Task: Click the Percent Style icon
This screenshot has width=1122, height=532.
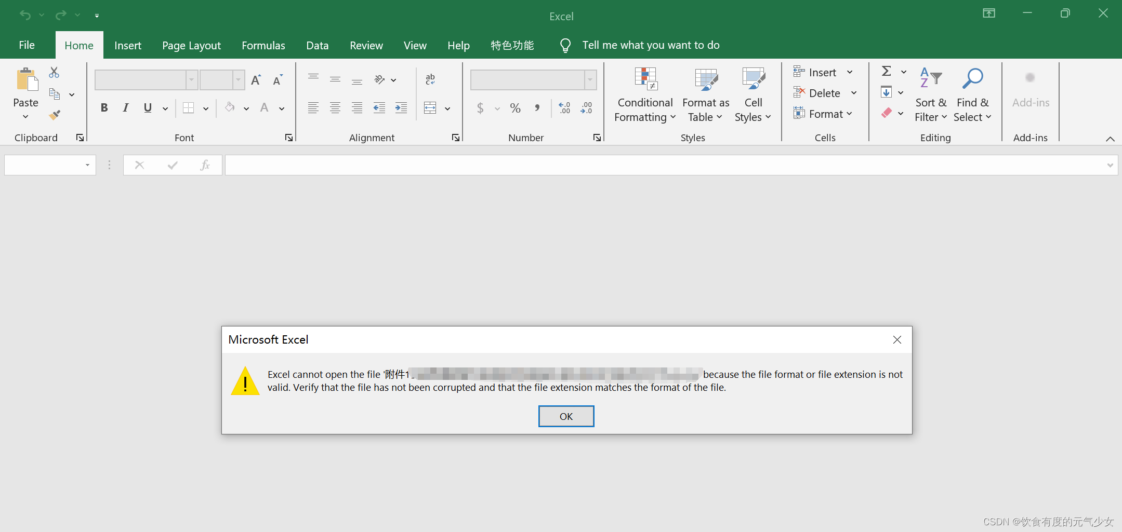Action: point(514,108)
